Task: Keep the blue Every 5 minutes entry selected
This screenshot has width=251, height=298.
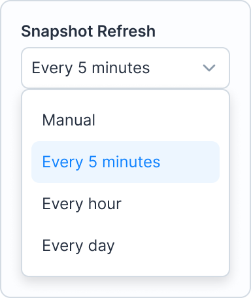Action: click(125, 162)
